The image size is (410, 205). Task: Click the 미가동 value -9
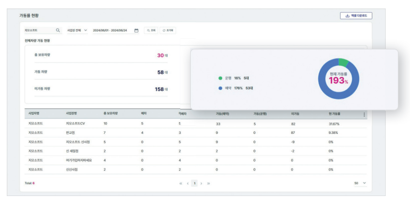[293, 142]
